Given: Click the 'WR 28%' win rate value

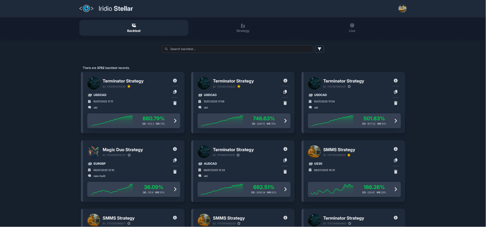Looking at the screenshot, I should pos(381,193).
